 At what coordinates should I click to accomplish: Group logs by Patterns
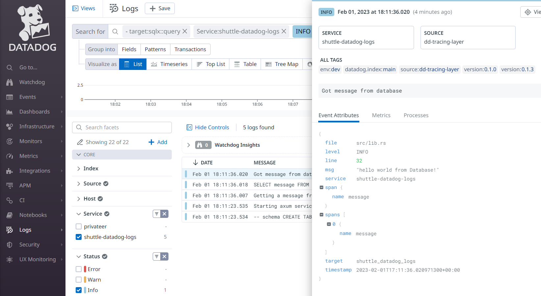click(x=155, y=49)
